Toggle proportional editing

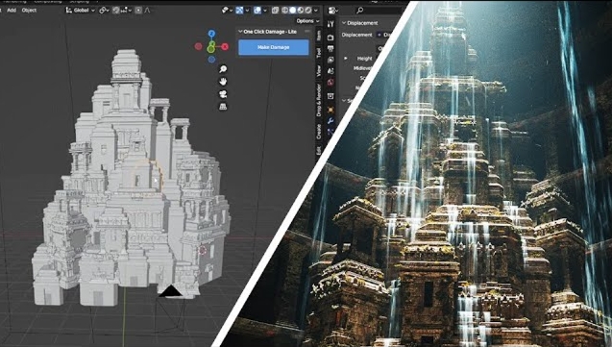[138, 11]
